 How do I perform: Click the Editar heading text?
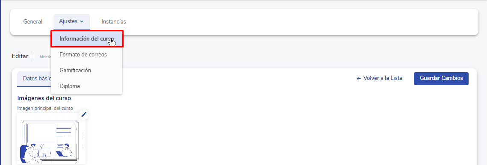20,56
